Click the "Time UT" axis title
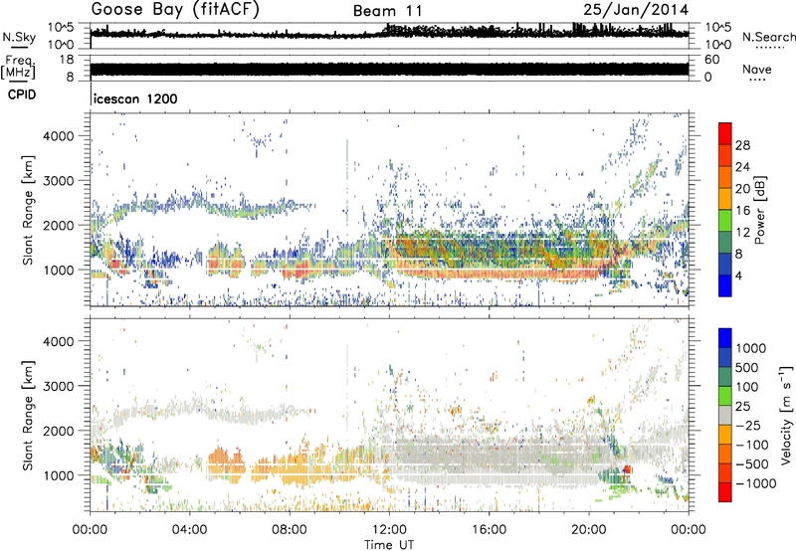This screenshot has height=551, width=796. point(389,545)
